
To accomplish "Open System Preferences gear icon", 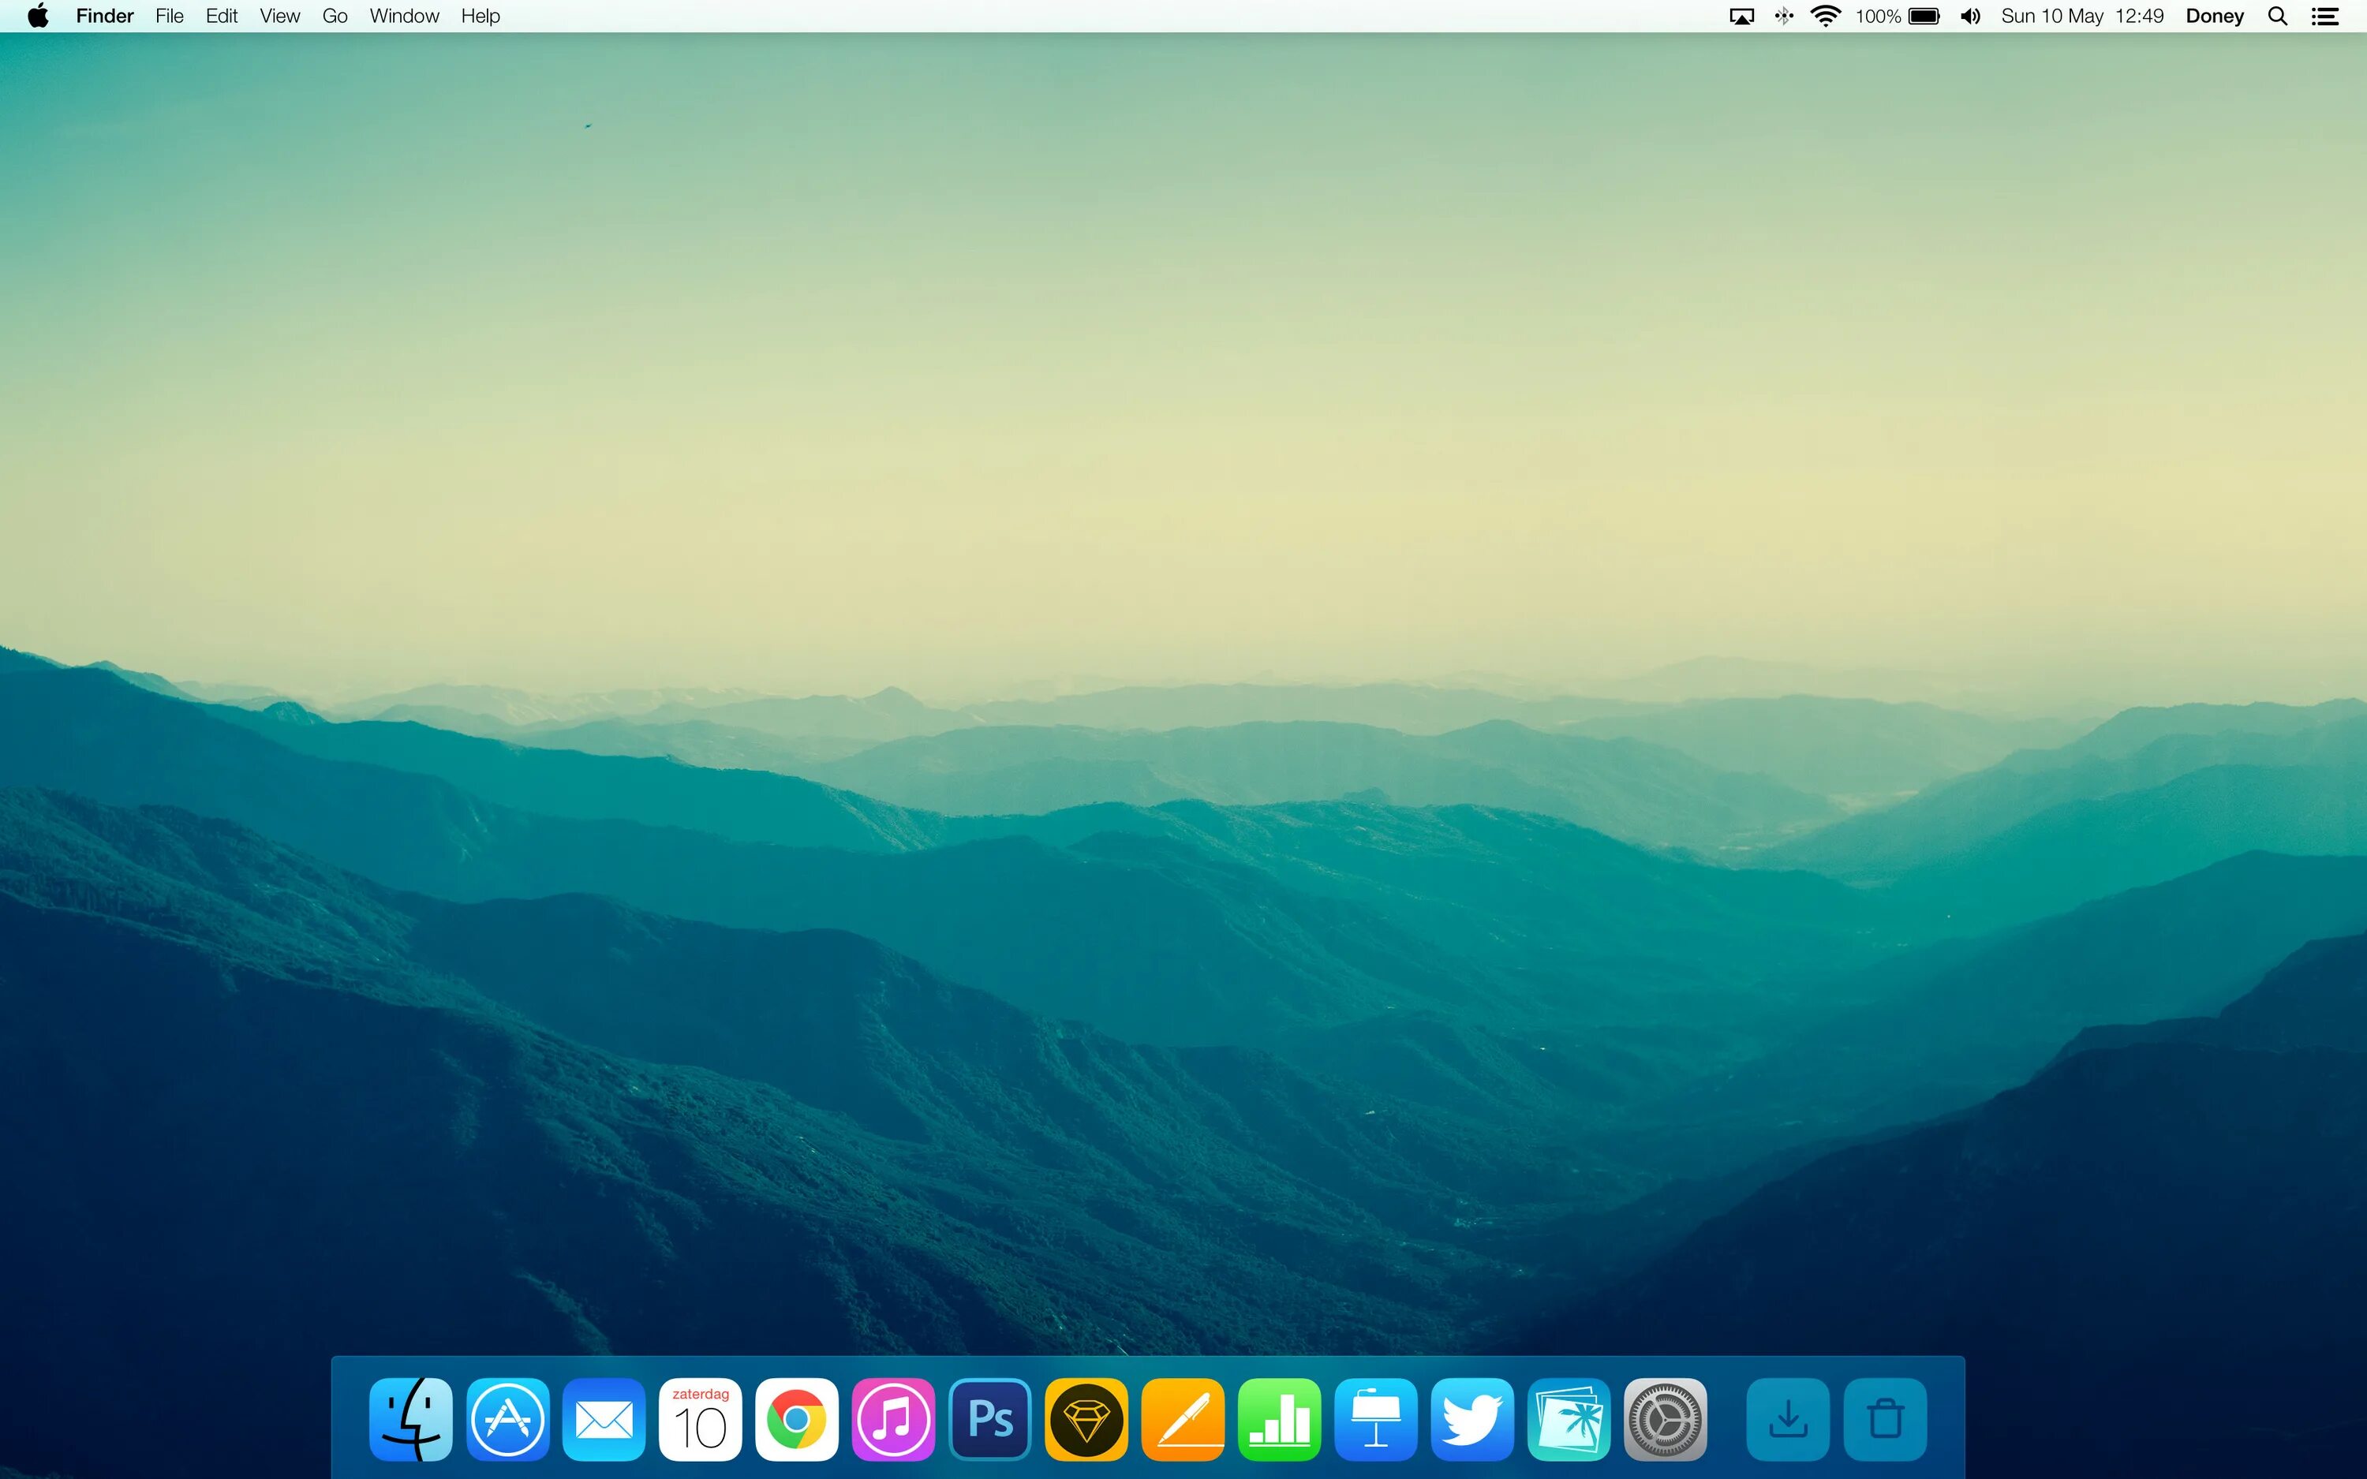I will point(1665,1418).
